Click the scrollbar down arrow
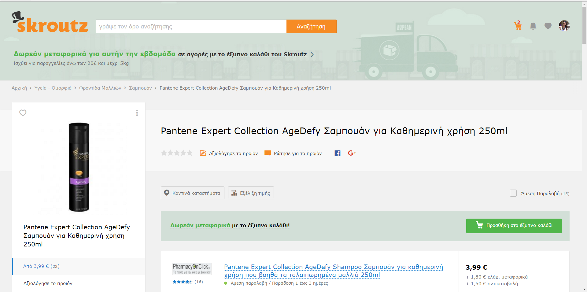The width and height of the screenshot is (587, 292). (x=584, y=289)
